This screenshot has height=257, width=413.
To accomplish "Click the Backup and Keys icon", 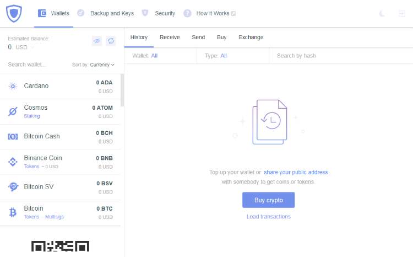I will [81, 13].
